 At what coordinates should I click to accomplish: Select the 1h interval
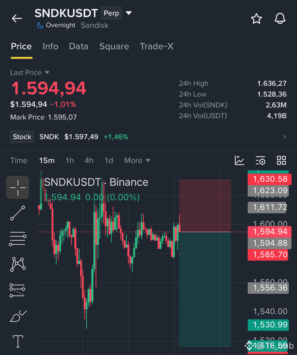click(70, 160)
